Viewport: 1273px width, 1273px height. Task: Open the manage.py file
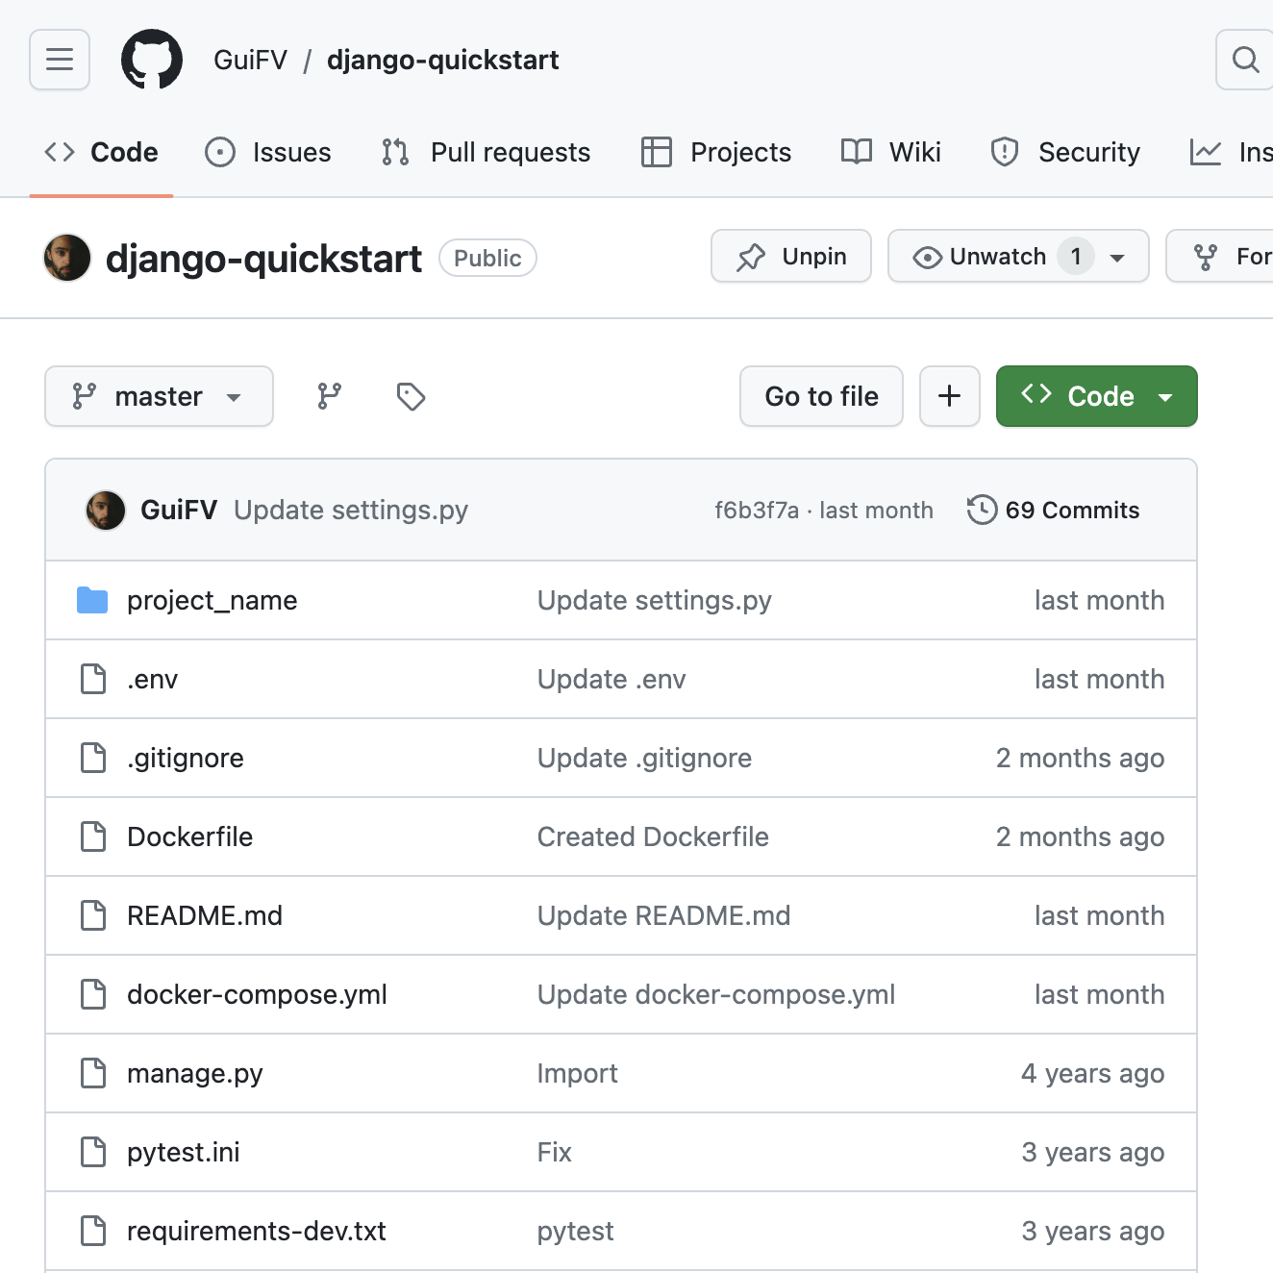195,1074
